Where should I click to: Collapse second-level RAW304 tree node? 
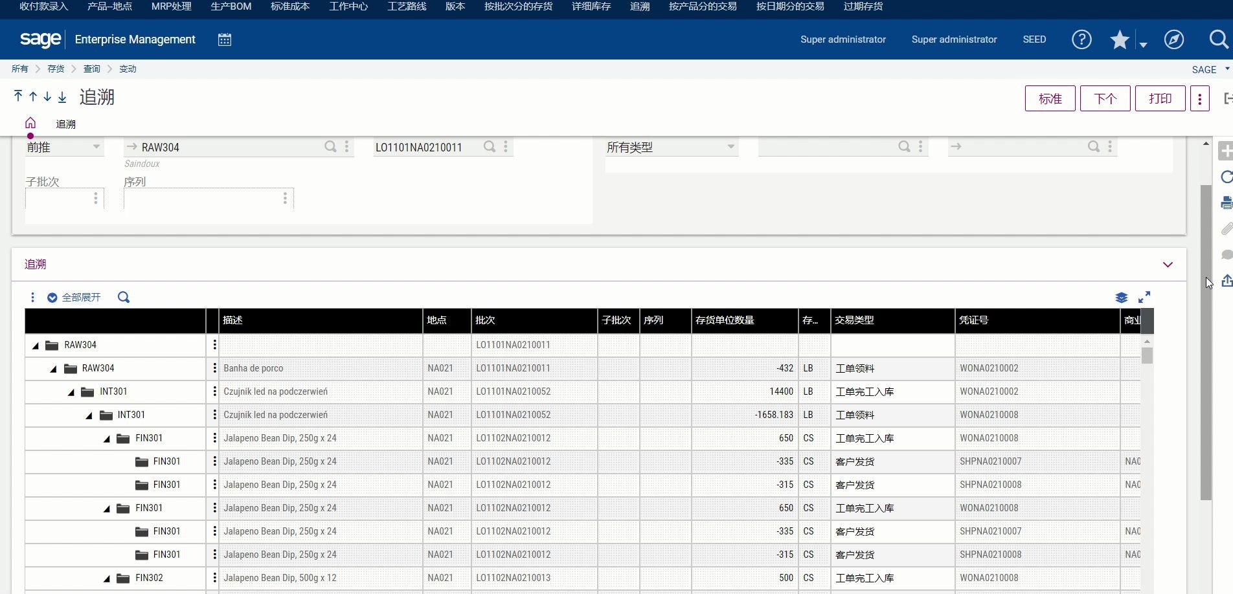tap(54, 369)
